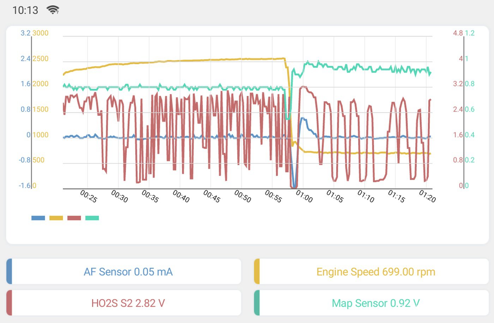Select the AF Sensor 0.05 mA card
The image size is (494, 323).
[124, 272]
